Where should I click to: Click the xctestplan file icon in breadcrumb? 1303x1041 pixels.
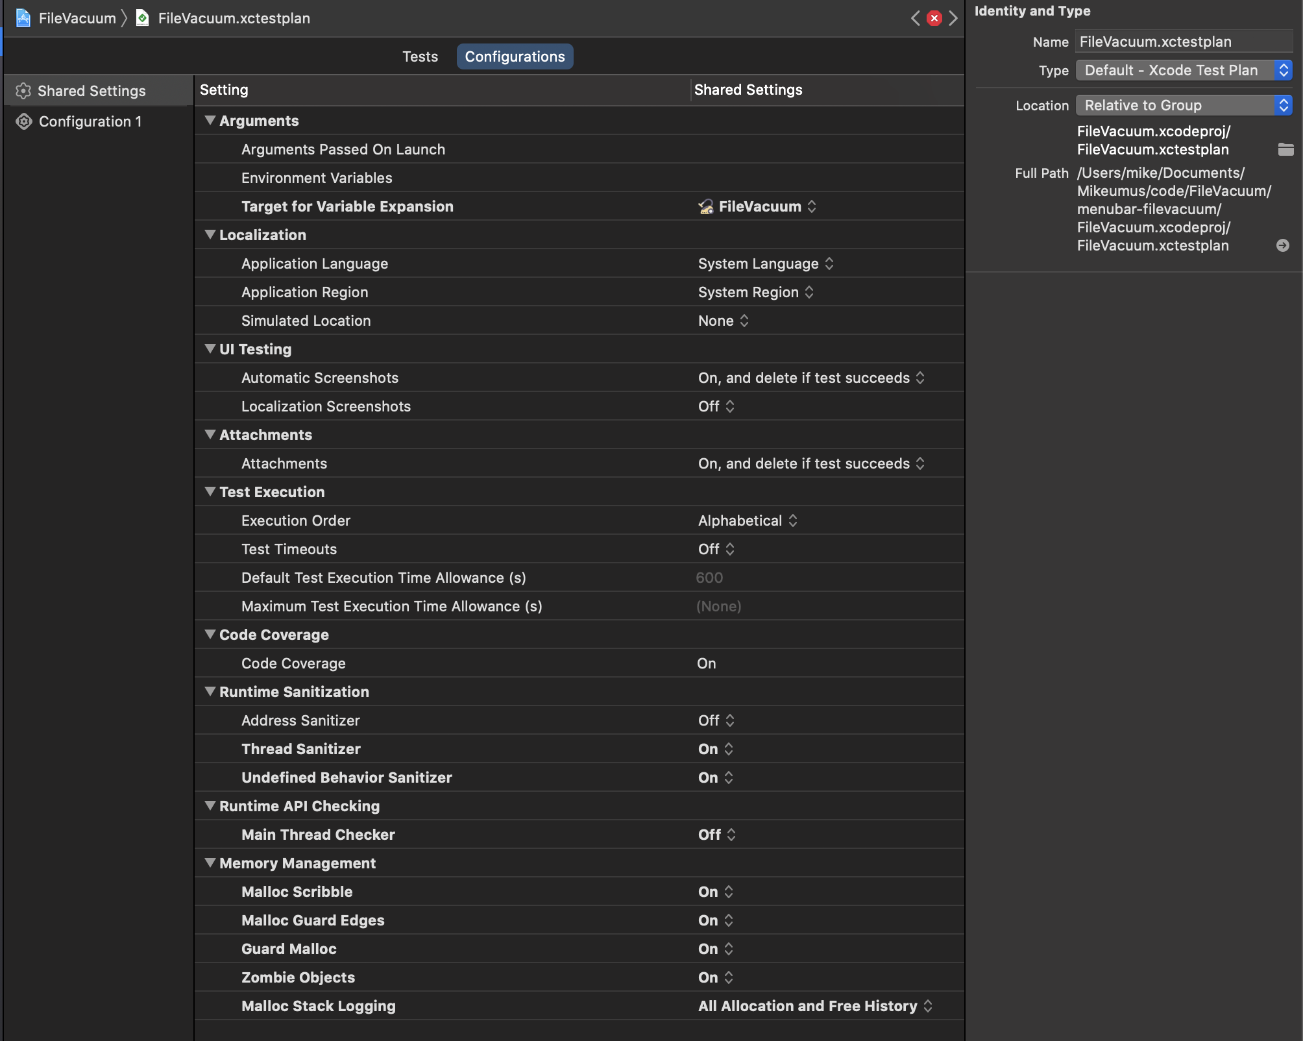pos(143,18)
